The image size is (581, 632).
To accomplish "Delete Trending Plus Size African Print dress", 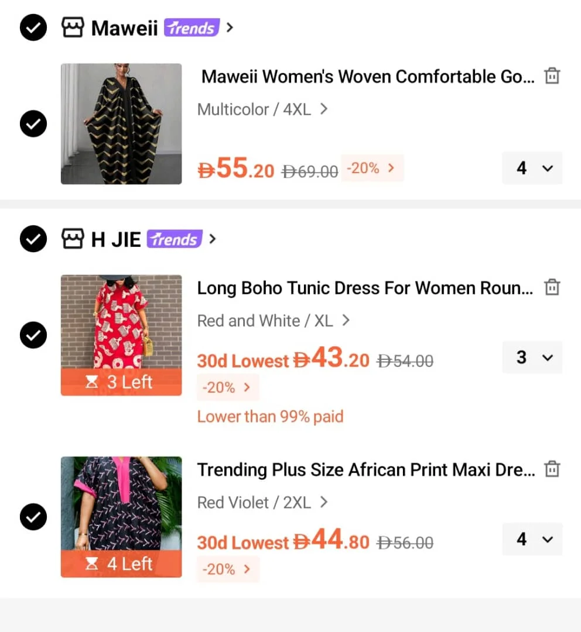I will coord(552,469).
